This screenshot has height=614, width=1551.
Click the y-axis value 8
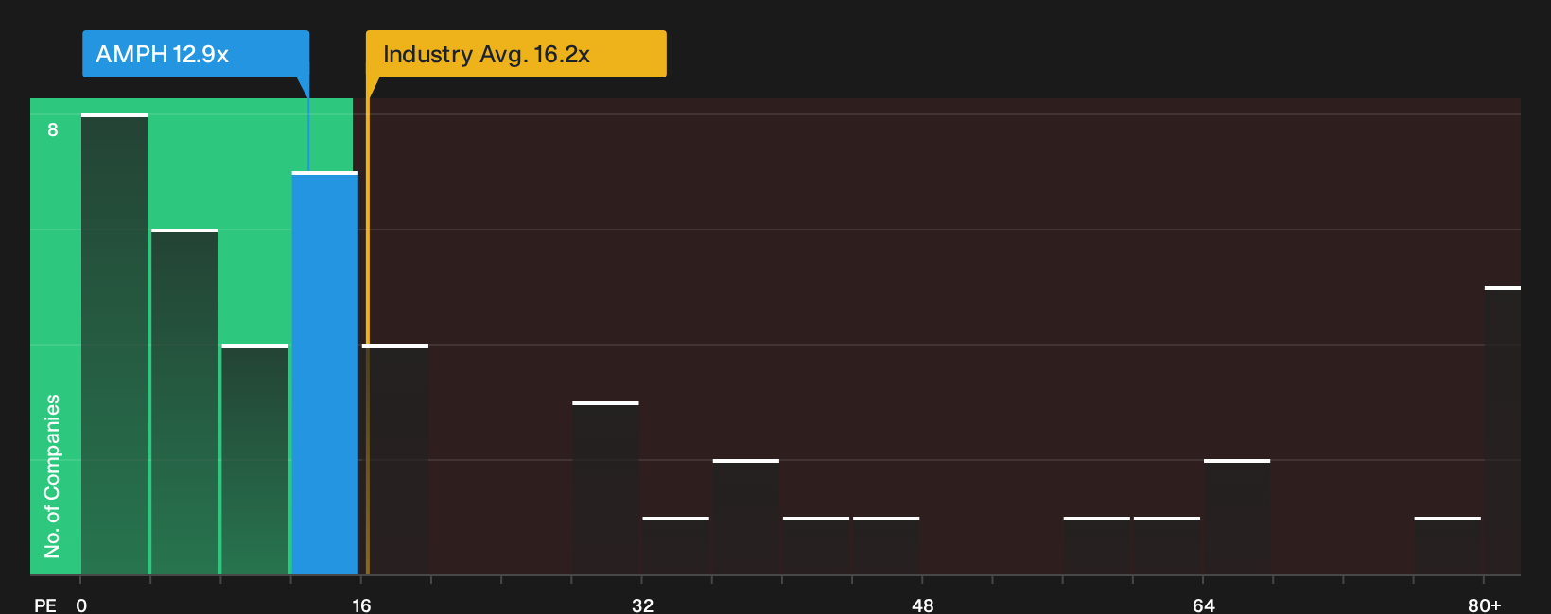click(x=53, y=129)
